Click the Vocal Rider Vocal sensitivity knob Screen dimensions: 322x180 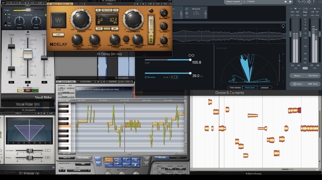19,21
